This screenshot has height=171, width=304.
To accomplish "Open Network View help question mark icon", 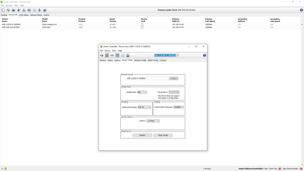I will click(301, 10).
